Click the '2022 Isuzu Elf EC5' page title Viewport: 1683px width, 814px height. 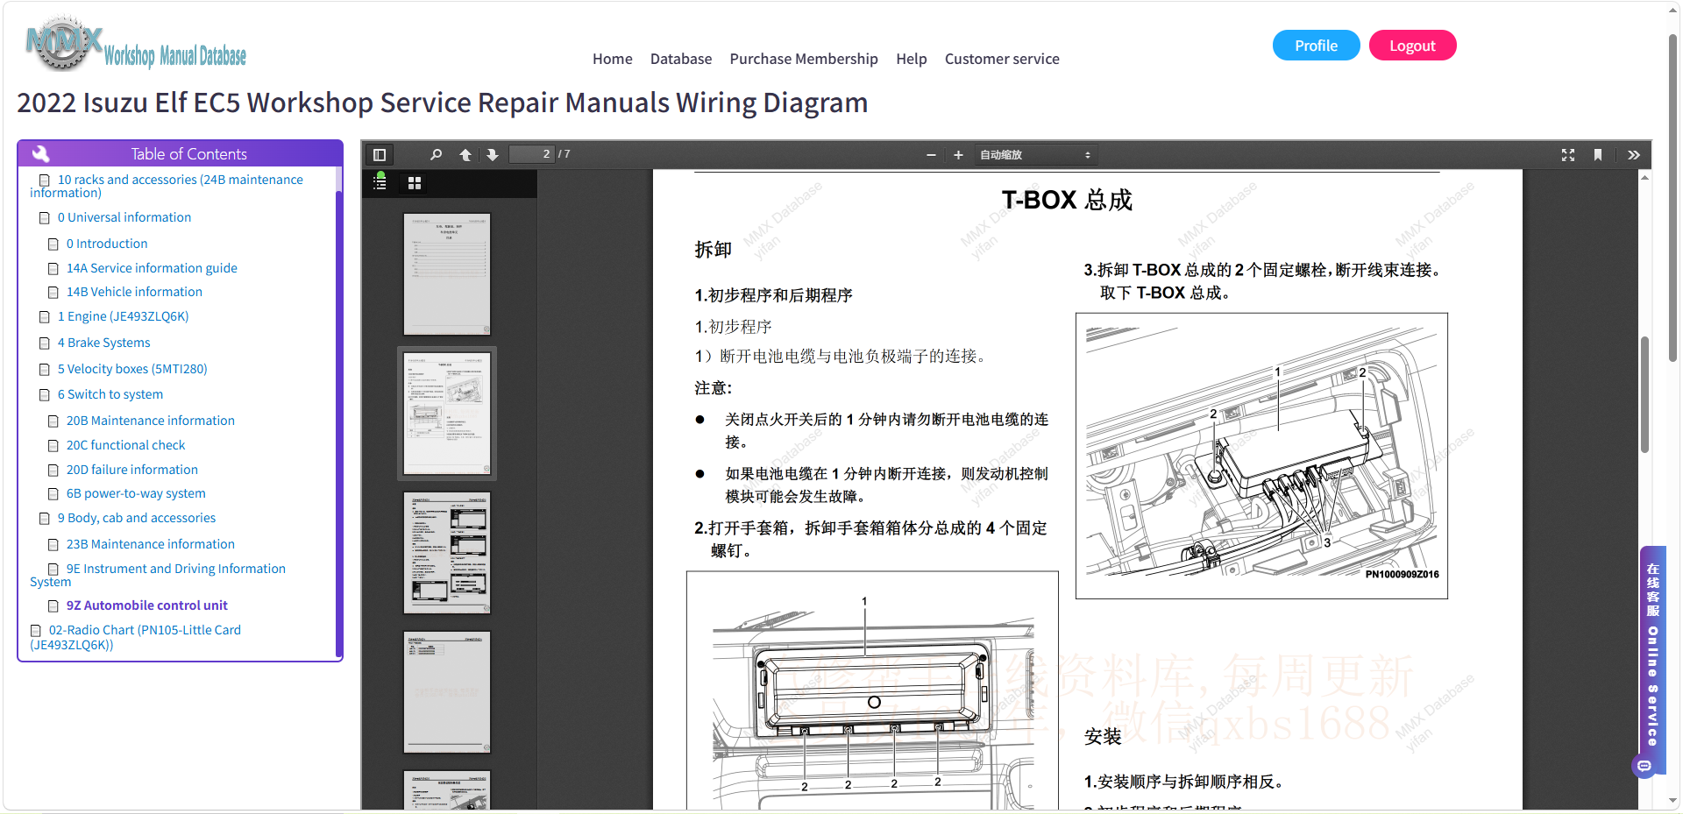click(443, 103)
